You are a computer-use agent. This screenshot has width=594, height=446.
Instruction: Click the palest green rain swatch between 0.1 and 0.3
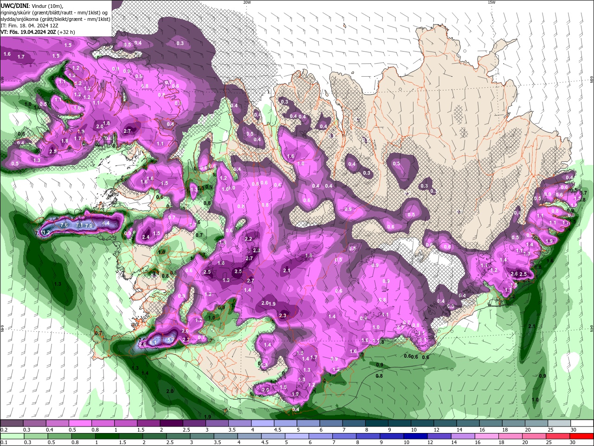coord(13,436)
